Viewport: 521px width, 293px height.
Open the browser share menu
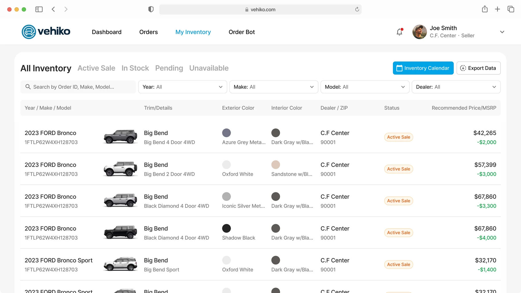[485, 9]
